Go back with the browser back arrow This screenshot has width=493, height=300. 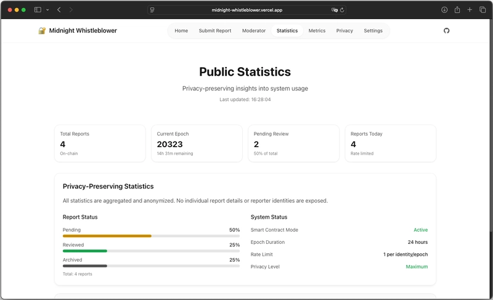coord(59,10)
